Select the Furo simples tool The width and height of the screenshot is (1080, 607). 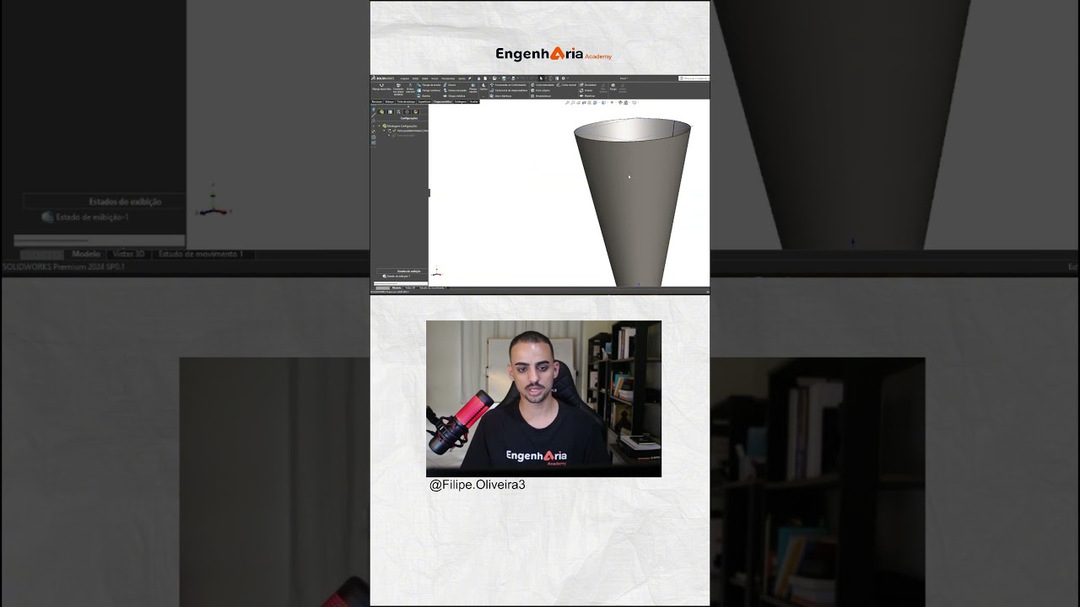point(541,90)
